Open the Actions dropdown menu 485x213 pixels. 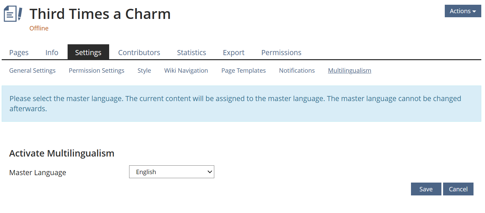point(463,11)
